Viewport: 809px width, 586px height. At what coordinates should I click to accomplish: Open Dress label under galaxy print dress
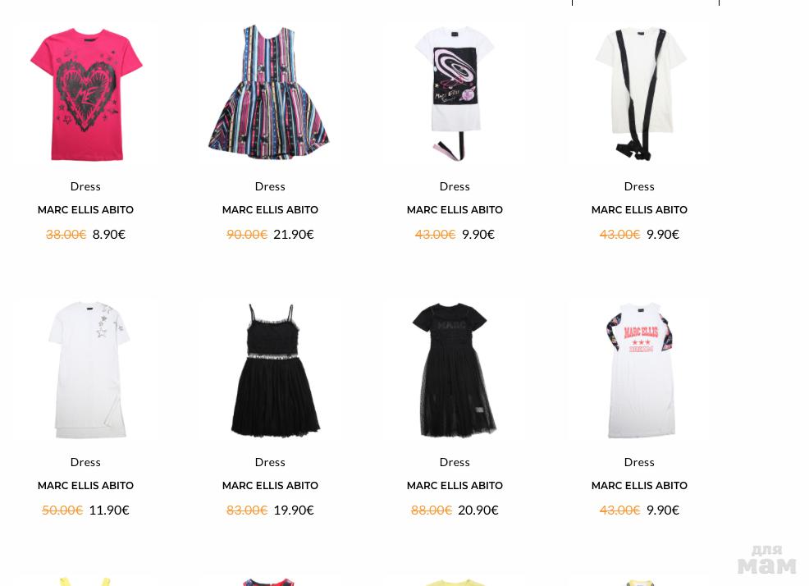[455, 186]
